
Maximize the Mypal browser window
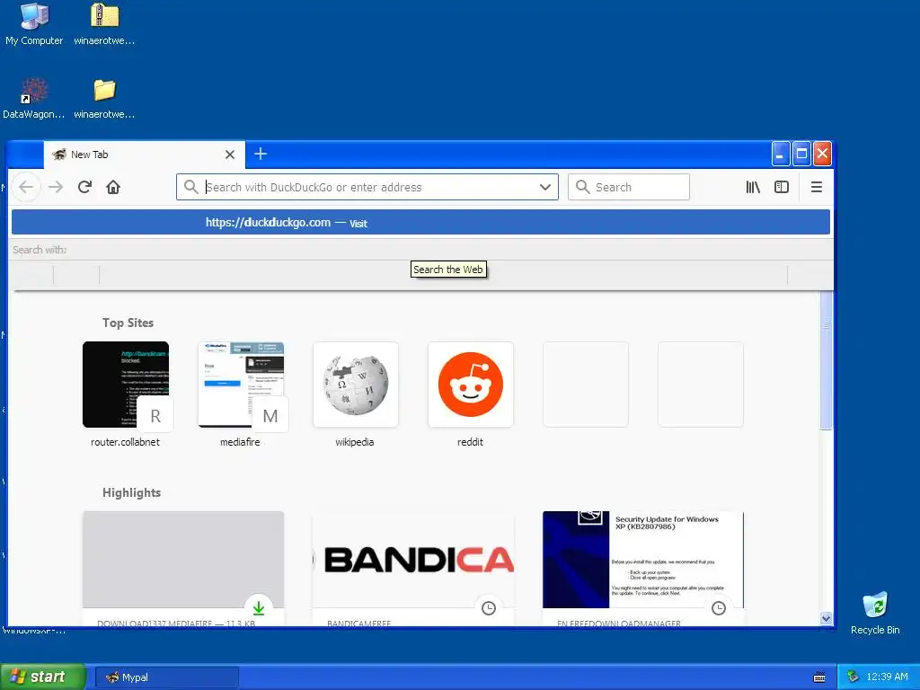pyautogui.click(x=801, y=155)
